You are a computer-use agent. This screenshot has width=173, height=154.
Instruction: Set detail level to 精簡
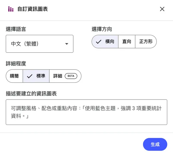click(14, 76)
